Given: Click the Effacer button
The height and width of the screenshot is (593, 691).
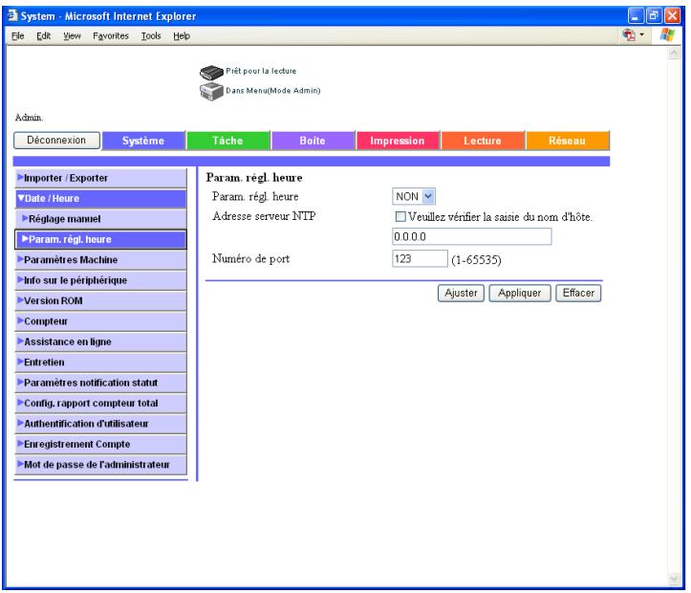Looking at the screenshot, I should click(x=578, y=293).
